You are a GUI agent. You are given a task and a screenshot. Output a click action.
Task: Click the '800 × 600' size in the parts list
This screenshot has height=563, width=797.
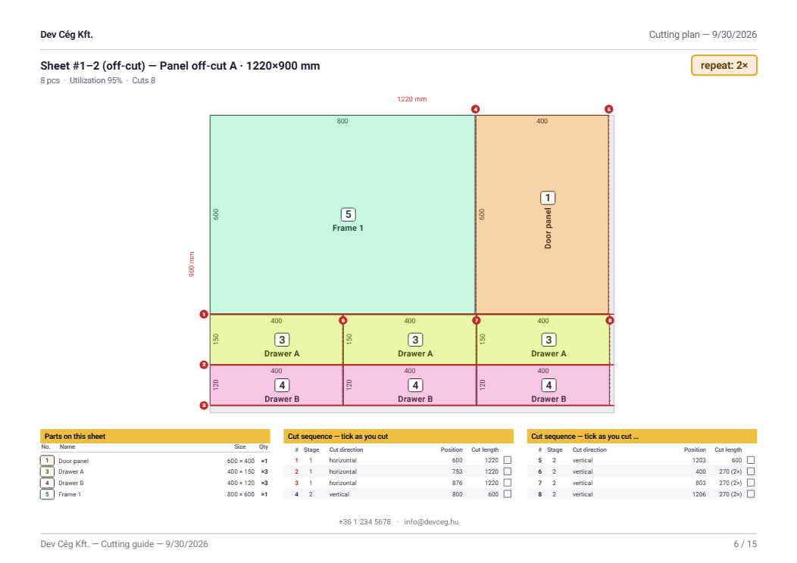tap(240, 494)
